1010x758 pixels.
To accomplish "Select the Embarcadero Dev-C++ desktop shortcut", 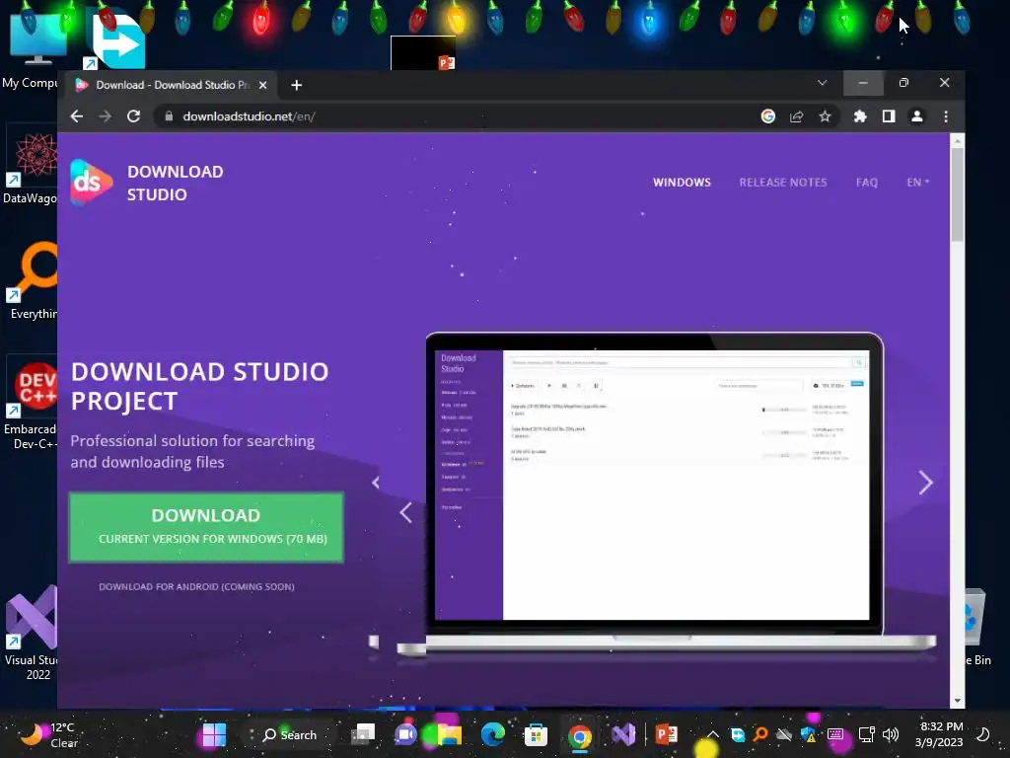I will tap(31, 404).
